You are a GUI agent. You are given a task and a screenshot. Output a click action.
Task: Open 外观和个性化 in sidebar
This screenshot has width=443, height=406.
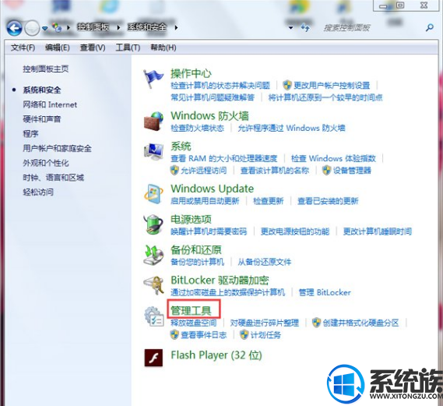pyautogui.click(x=46, y=163)
